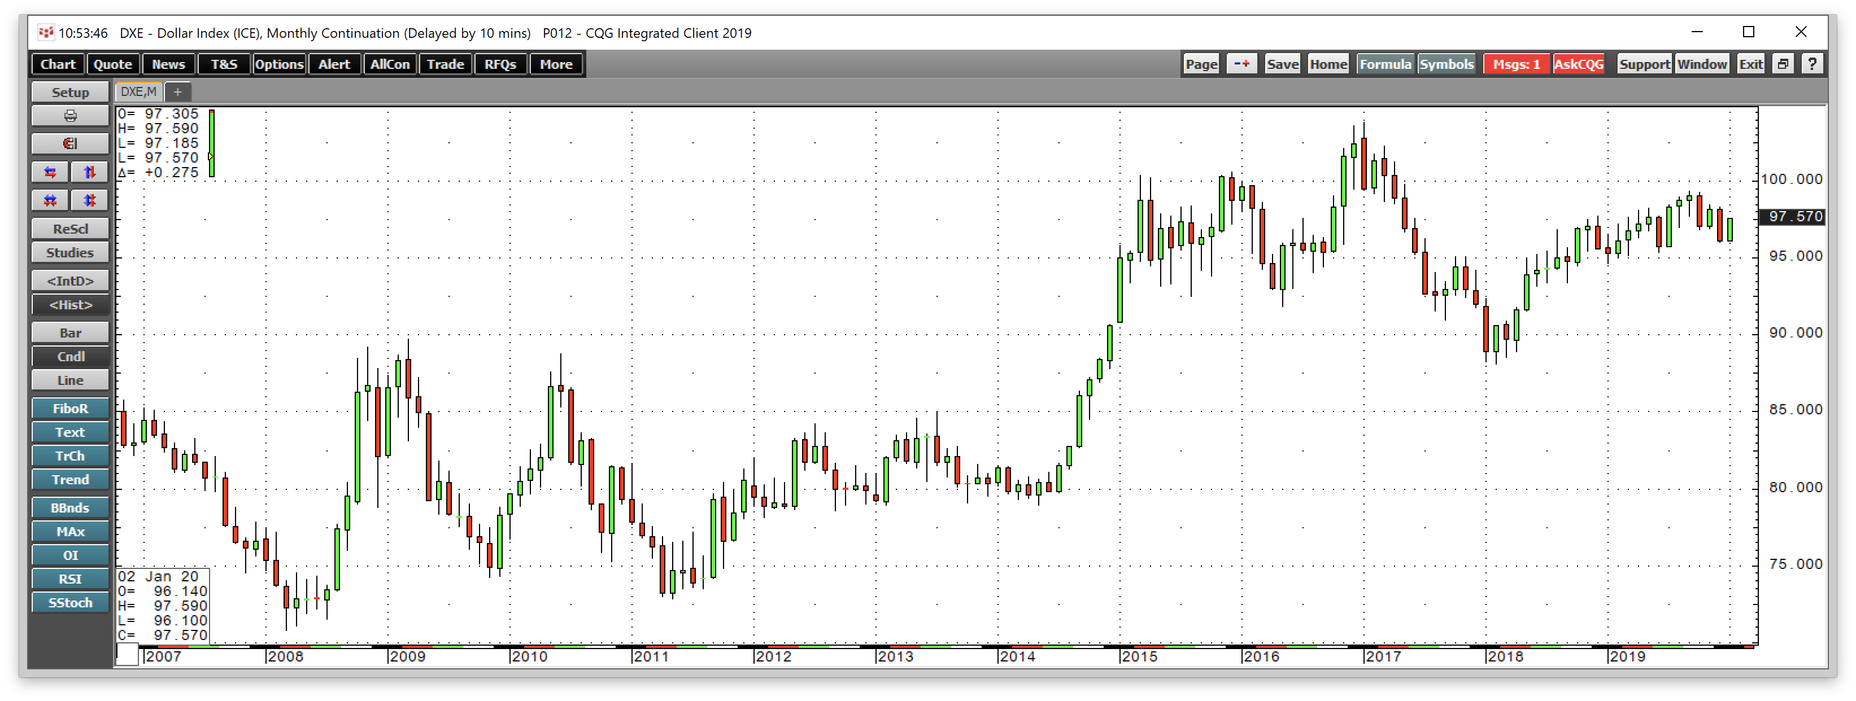
Task: Open the RFQs menu
Action: pyautogui.click(x=501, y=64)
